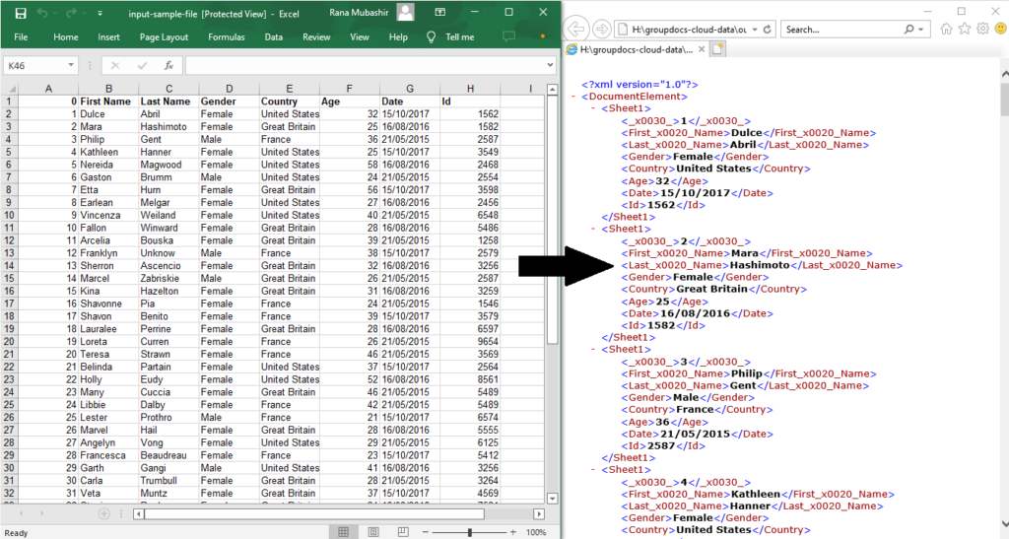Click vertical scrollbar down arrow in Excel
This screenshot has width=1009, height=539.
(552, 498)
